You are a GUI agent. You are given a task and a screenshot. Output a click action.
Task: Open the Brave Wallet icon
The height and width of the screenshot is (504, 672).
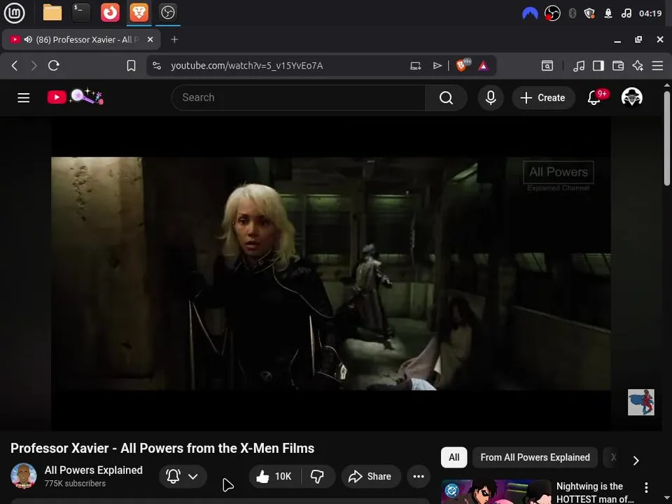(x=618, y=66)
